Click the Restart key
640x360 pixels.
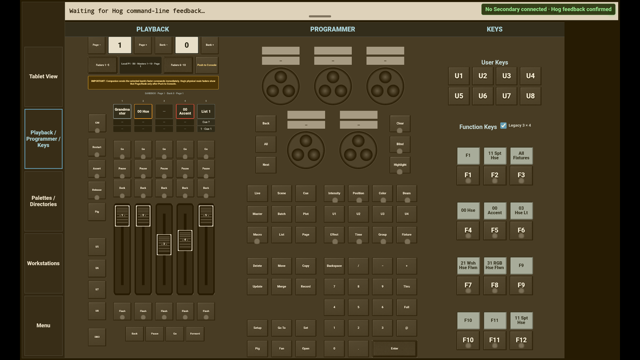pyautogui.click(x=97, y=147)
